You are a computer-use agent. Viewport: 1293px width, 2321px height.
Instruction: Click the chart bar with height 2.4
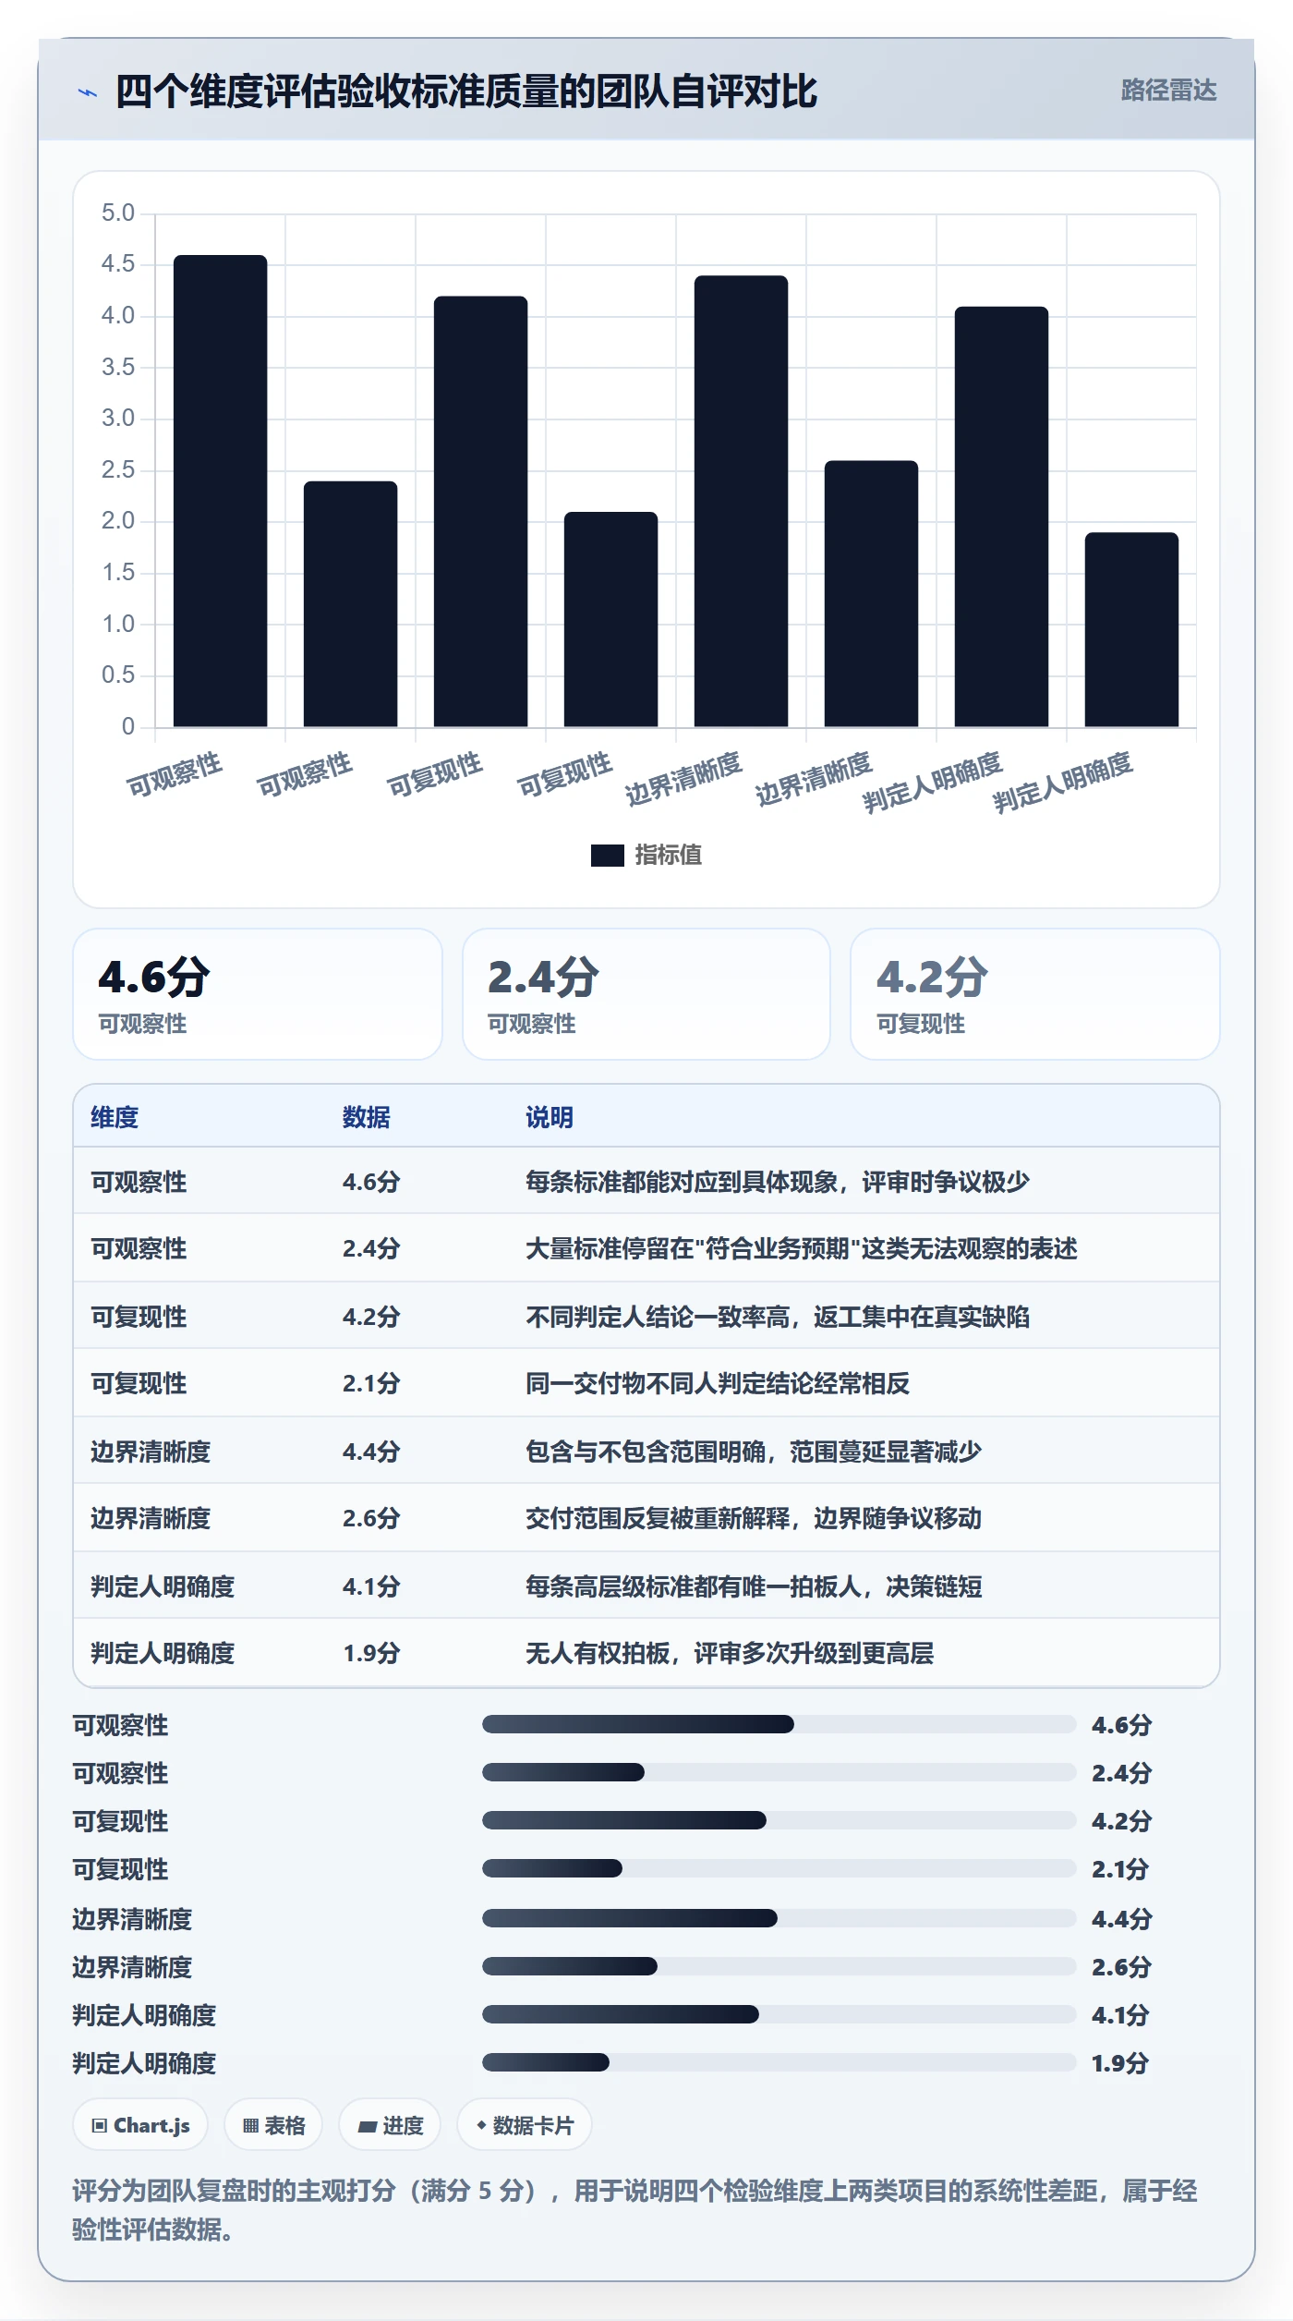(351, 603)
